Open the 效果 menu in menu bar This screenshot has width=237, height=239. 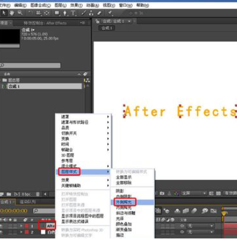pyautogui.click(x=76, y=5)
